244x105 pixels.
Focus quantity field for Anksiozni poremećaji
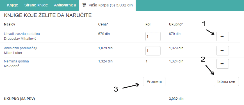tap(153, 51)
